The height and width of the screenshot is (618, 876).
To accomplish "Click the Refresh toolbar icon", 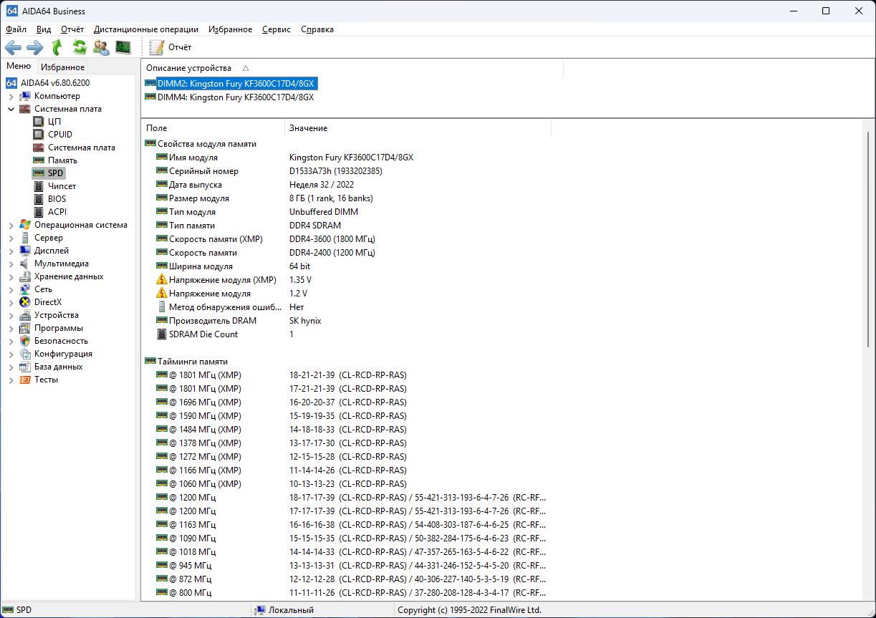I will [80, 47].
